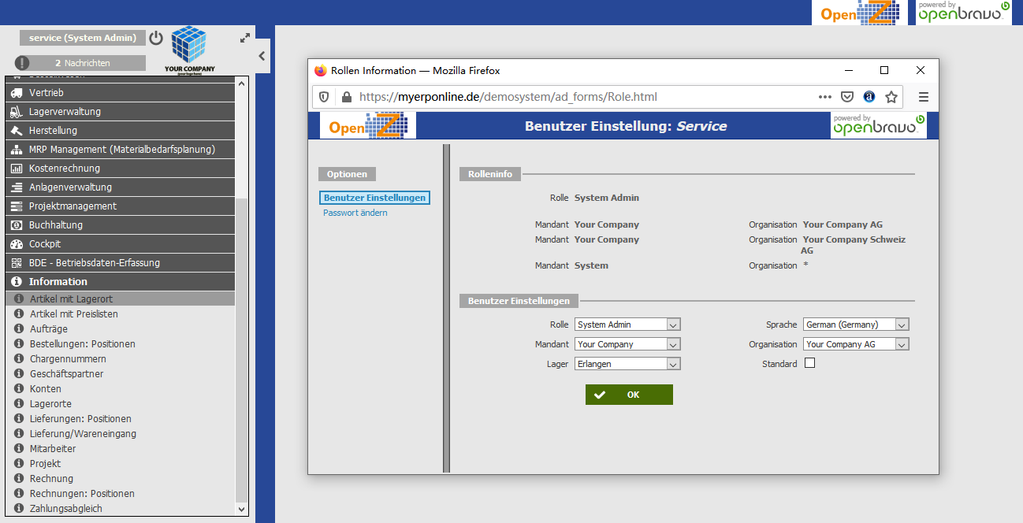This screenshot has width=1023, height=523.
Task: Open Firefox hamburger menu
Action: 924,97
